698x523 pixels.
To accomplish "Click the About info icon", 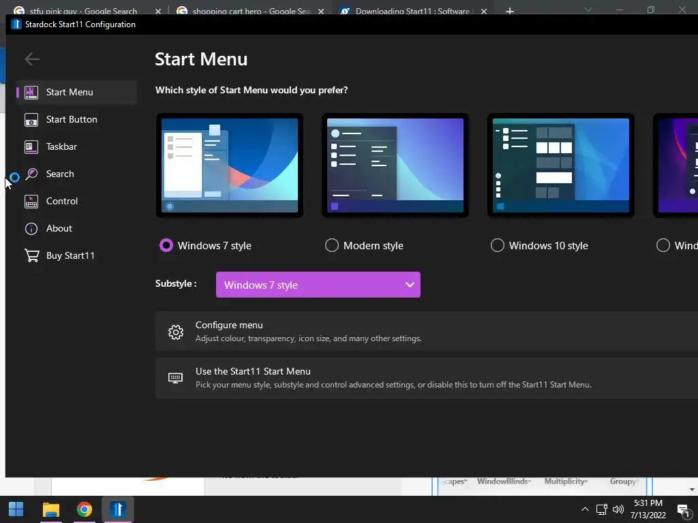I will coord(31,229).
